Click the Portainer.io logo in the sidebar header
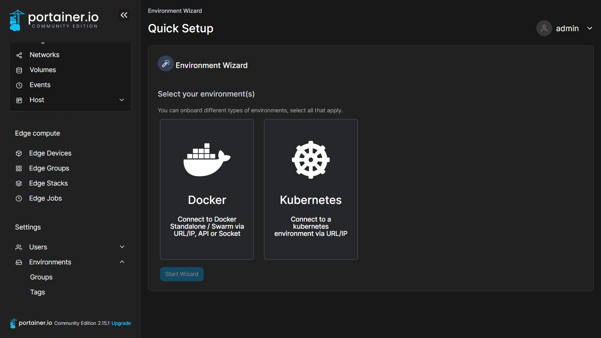The height and width of the screenshot is (338, 601). 54,20
